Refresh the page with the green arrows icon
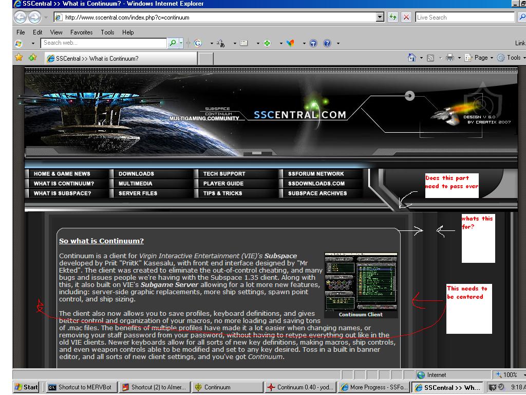 pos(392,17)
